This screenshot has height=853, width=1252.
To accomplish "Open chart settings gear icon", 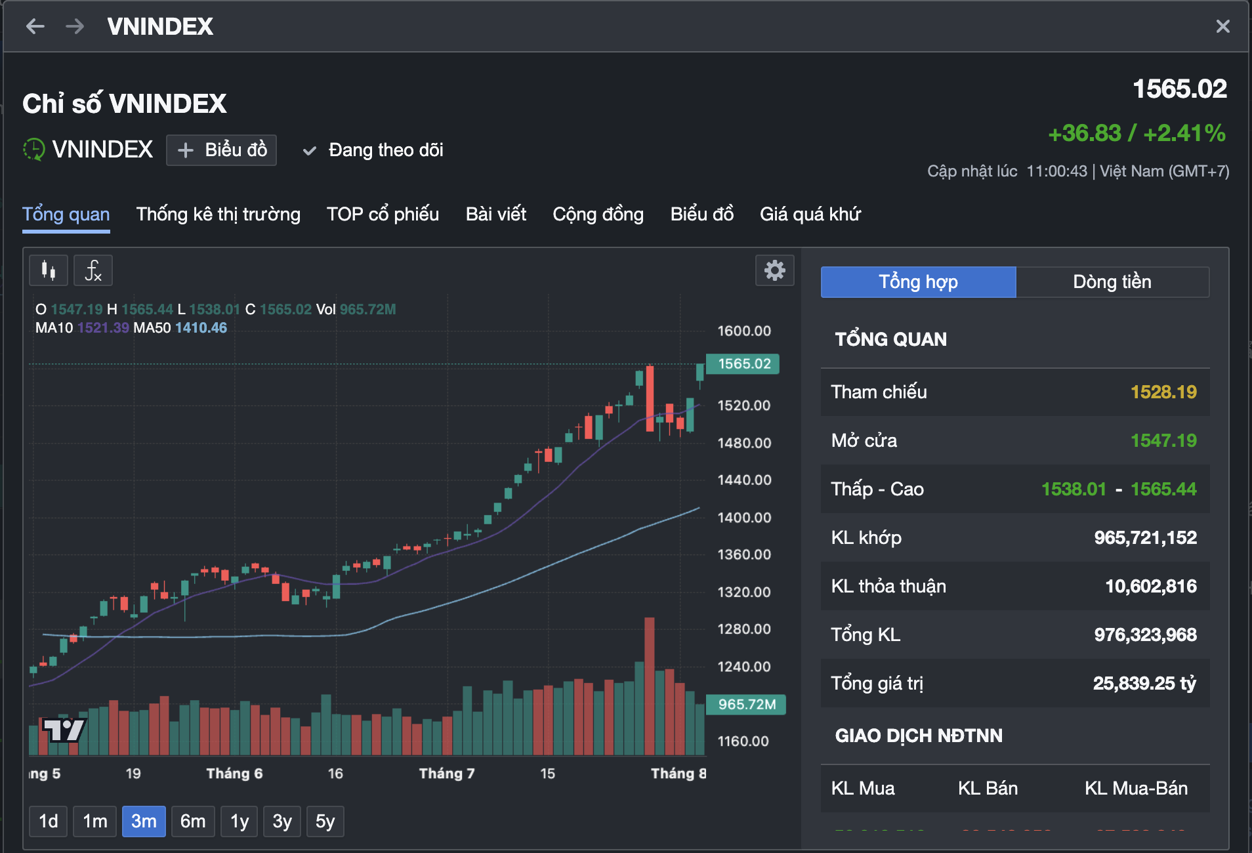I will pyautogui.click(x=774, y=270).
